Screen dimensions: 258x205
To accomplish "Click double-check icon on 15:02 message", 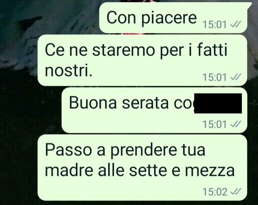I will pos(236,192).
